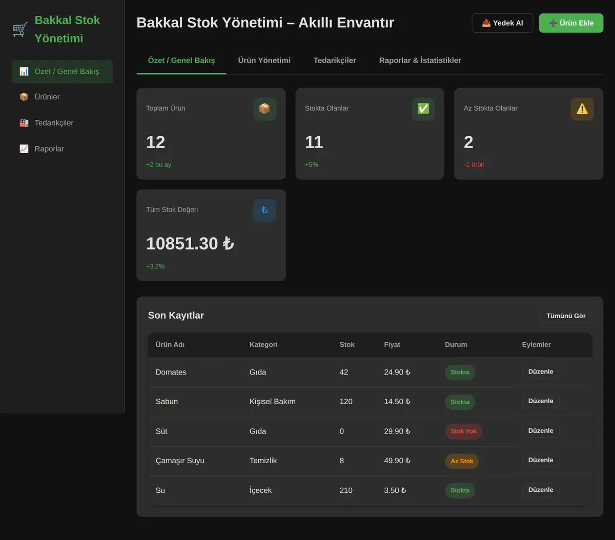Click the Ürün Ekle button
This screenshot has height=540, width=615.
click(x=571, y=23)
